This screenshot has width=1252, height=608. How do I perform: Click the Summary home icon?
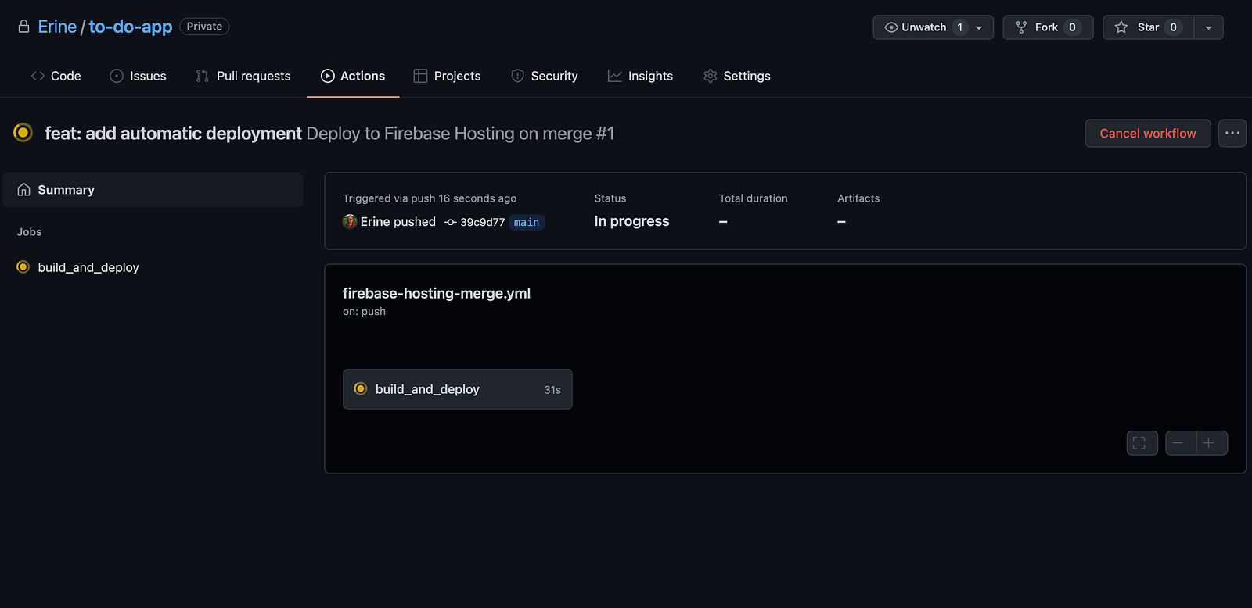(x=24, y=190)
